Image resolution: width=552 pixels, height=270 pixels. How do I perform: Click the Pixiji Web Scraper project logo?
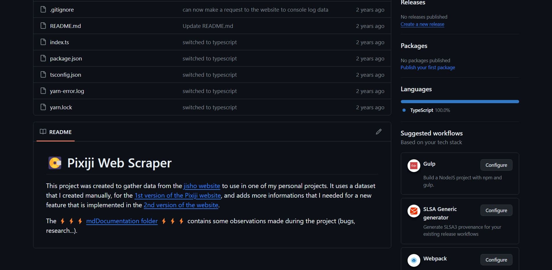(x=55, y=163)
